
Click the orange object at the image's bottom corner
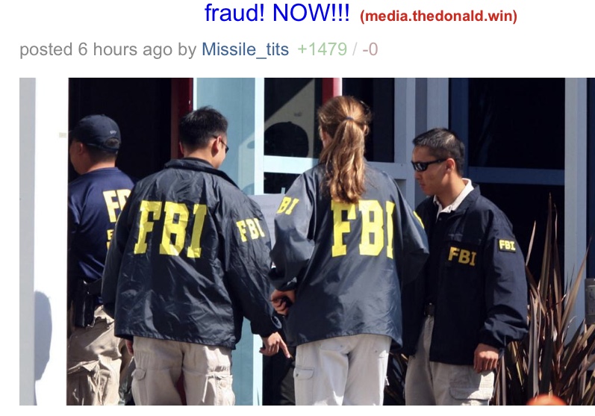tap(546, 400)
